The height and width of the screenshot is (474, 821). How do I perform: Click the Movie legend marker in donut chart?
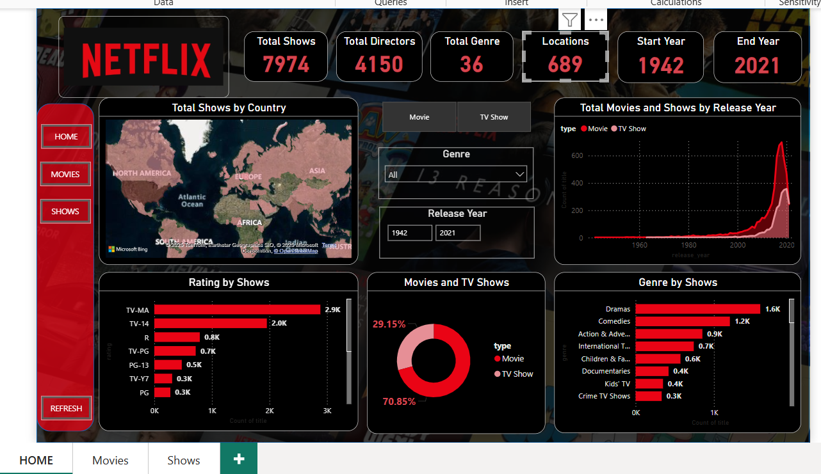498,359
